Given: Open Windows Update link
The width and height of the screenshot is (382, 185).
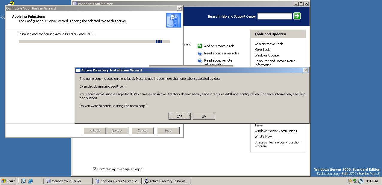Looking at the screenshot, I should 266,55.
